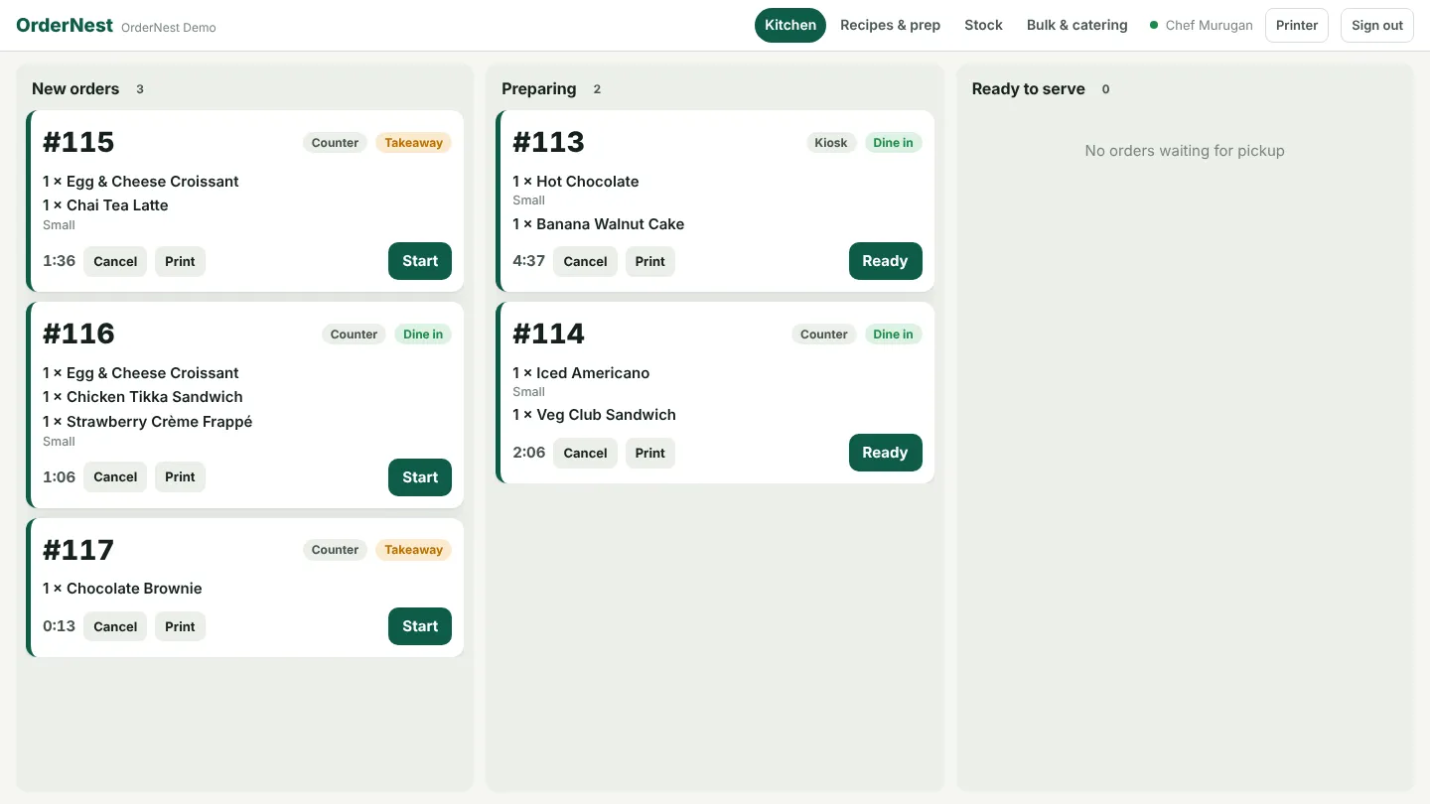This screenshot has height=804, width=1430.
Task: Select the Chicken Tikka Sandwich item
Action: pos(143,397)
